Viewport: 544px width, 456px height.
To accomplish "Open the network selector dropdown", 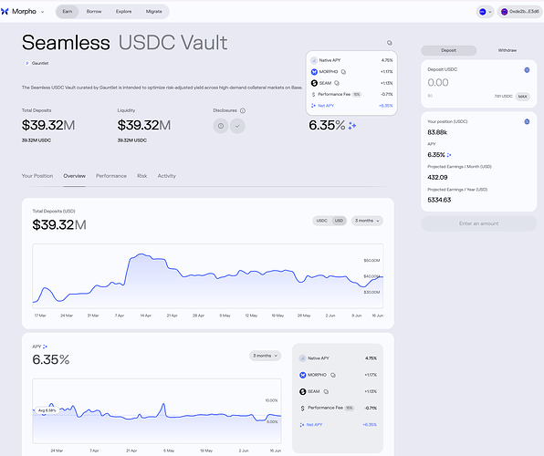I will tap(485, 12).
